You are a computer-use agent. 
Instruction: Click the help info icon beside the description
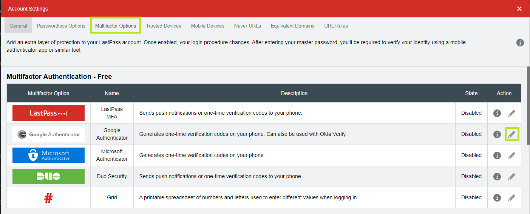[520, 43]
